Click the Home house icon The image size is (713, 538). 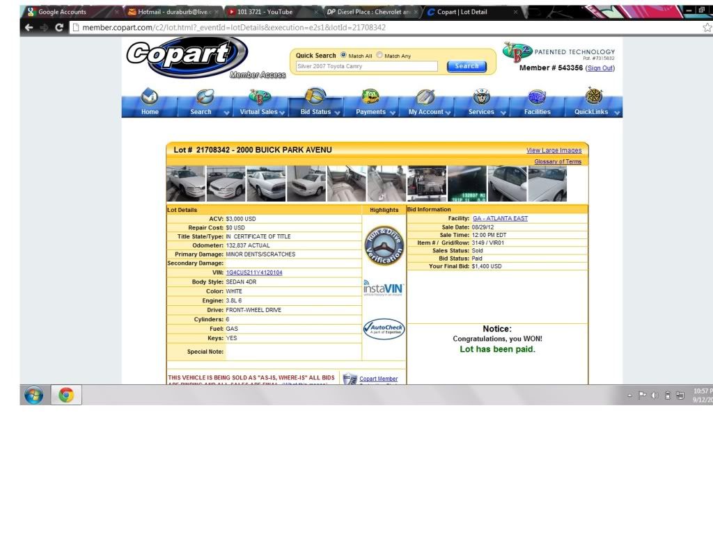150,96
